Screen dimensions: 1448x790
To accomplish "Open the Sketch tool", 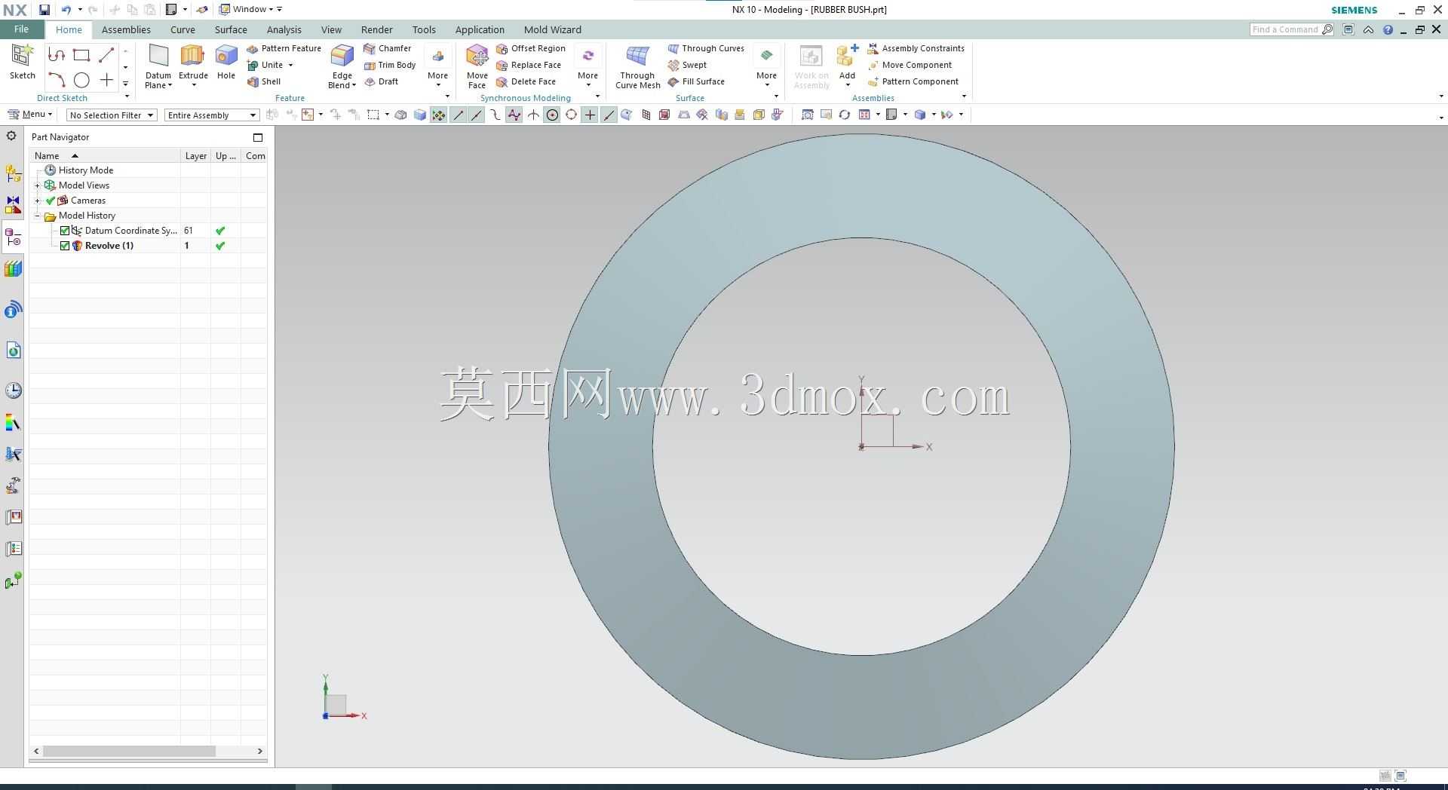I will (x=22, y=62).
